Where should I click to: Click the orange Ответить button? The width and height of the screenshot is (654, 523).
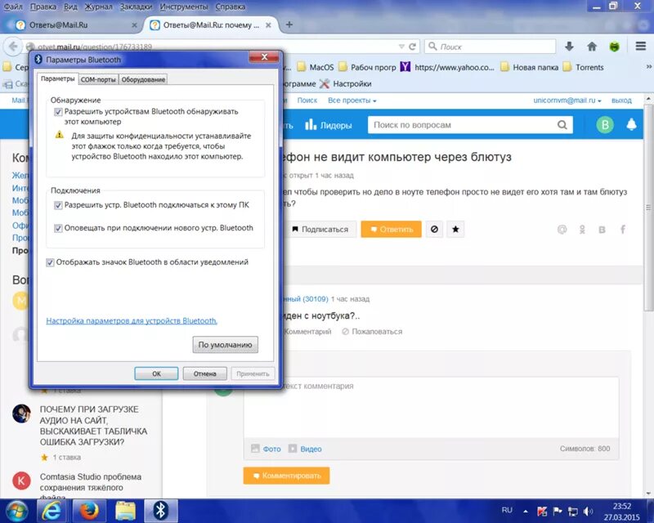(391, 229)
